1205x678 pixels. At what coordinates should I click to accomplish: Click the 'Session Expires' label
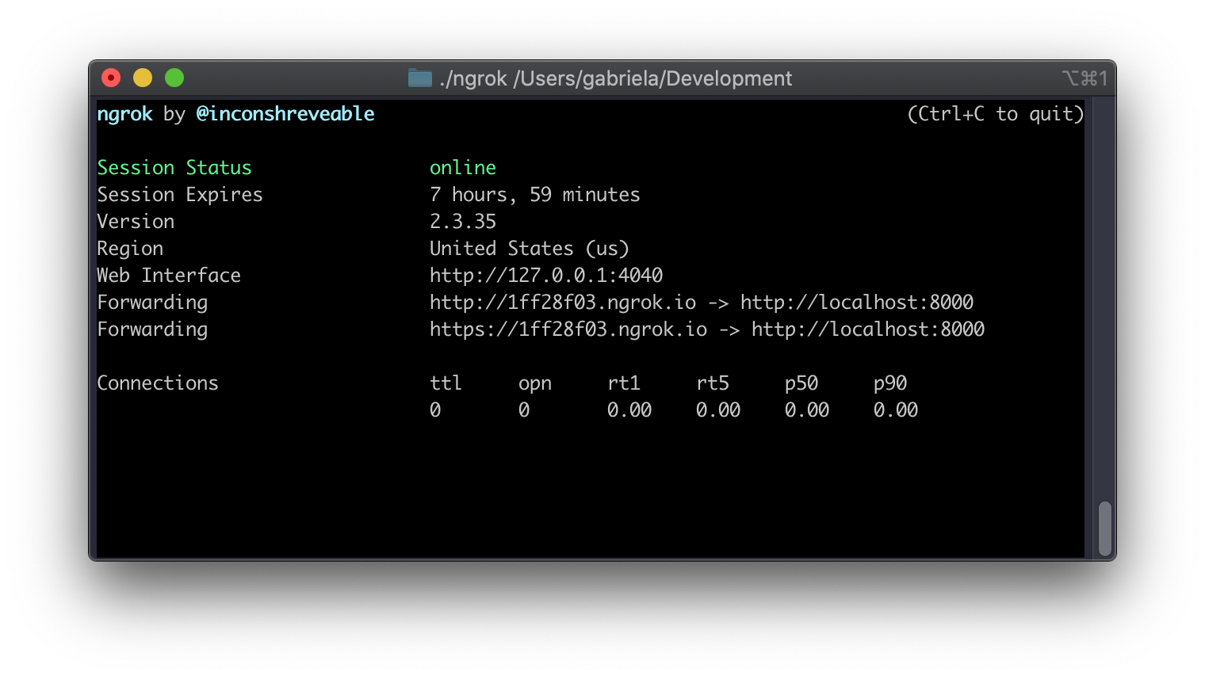(x=180, y=195)
